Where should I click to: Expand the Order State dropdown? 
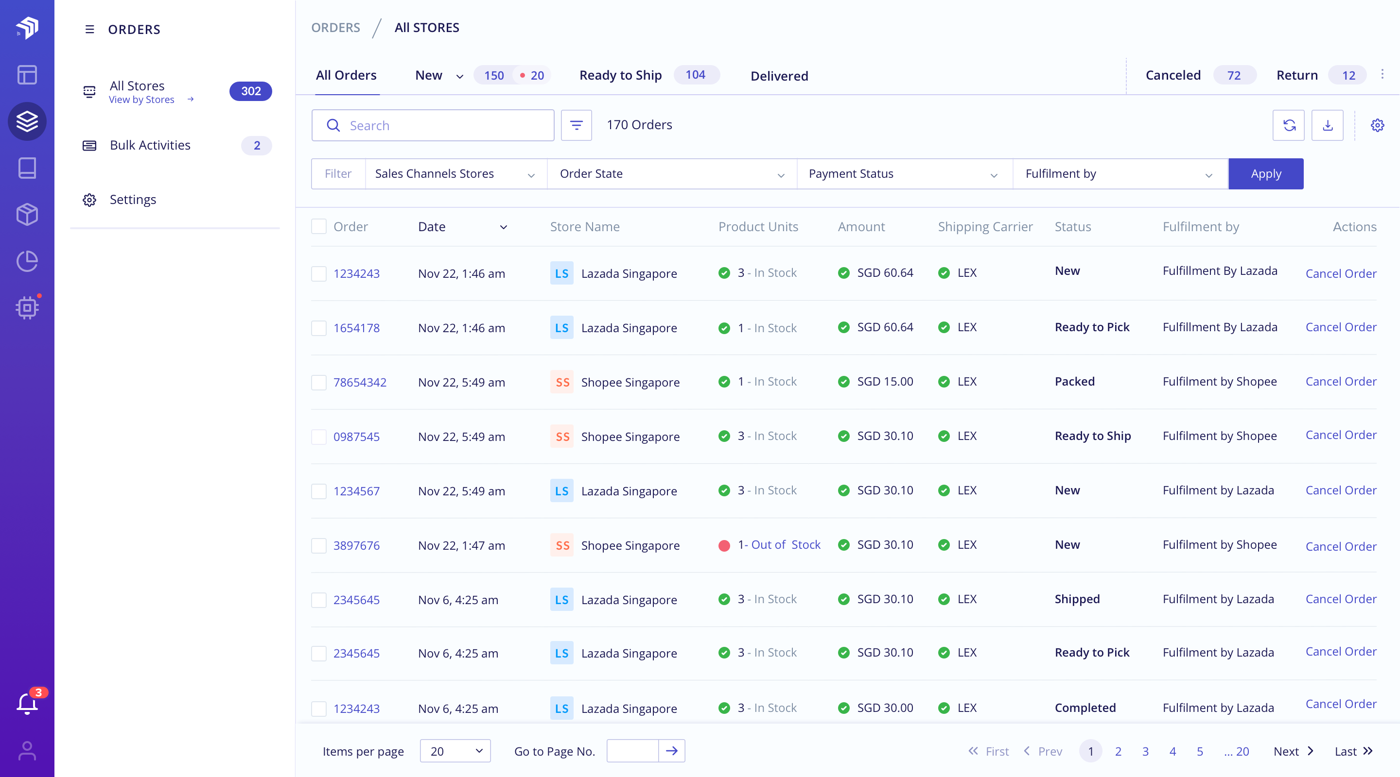(672, 174)
